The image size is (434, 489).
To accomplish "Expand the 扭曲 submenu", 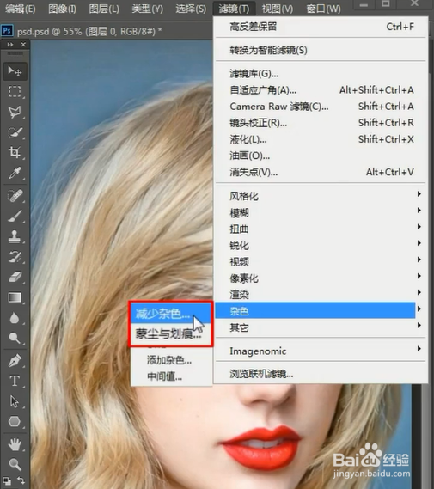I will pyautogui.click(x=321, y=229).
